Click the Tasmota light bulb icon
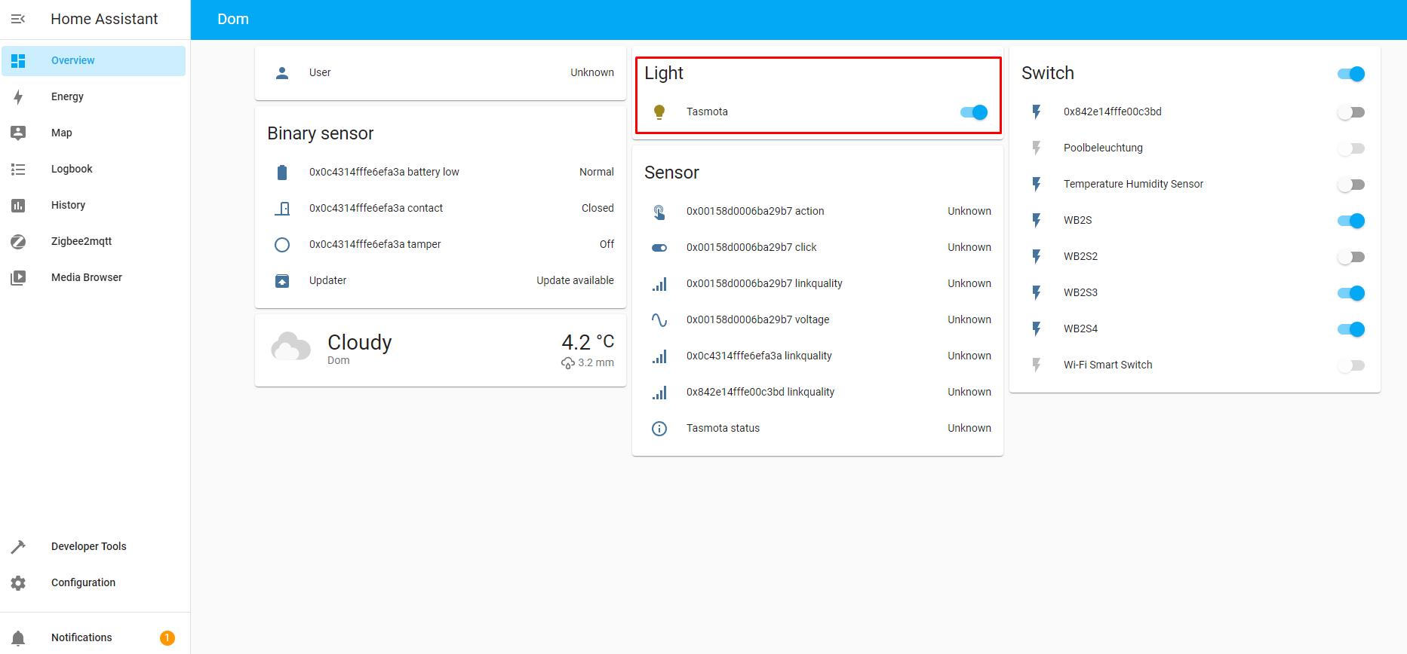 659,112
